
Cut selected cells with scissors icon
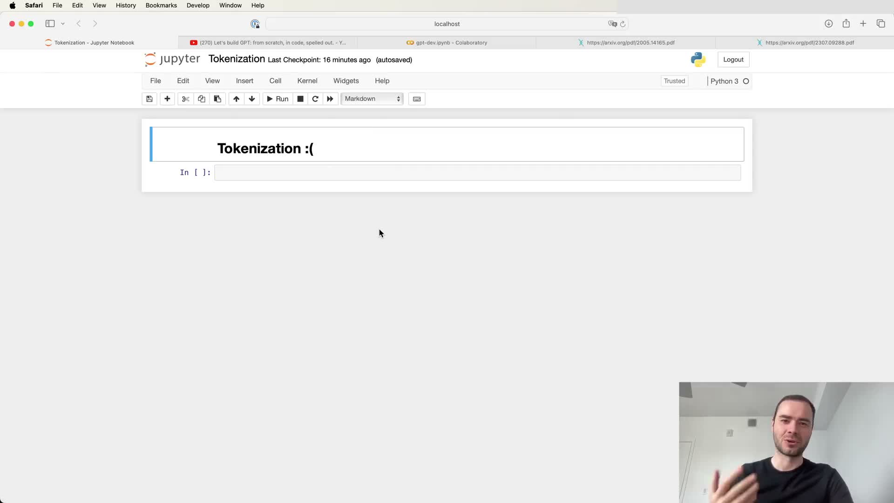[x=185, y=99]
